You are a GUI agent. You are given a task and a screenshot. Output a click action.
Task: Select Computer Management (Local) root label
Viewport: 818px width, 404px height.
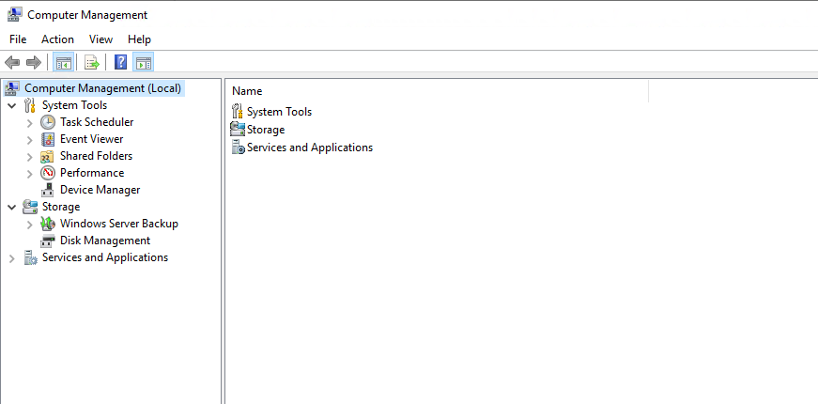[102, 88]
